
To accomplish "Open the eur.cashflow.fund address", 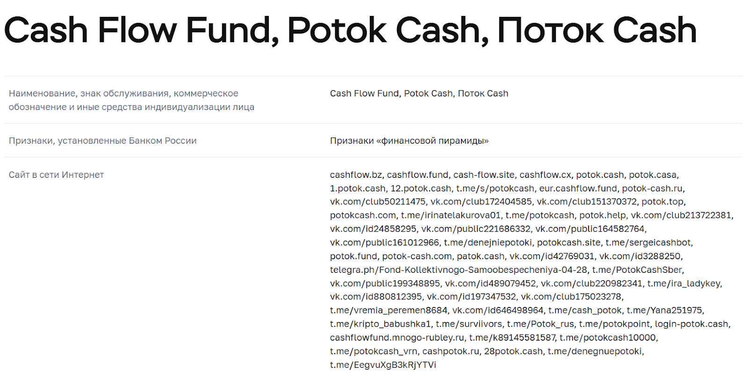I will coord(578,188).
